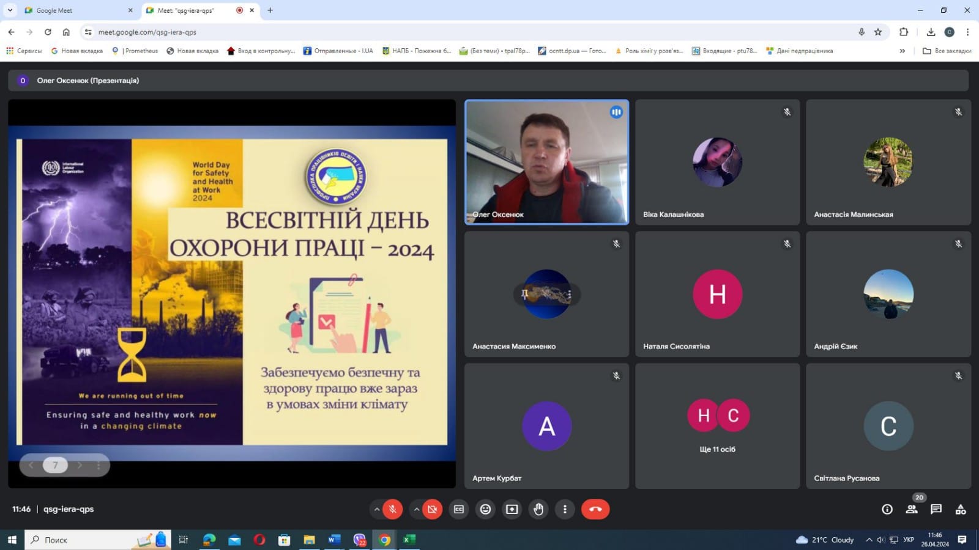Viewport: 979px width, 550px height.
Task: Toggle the microphone mute button
Action: click(x=392, y=509)
